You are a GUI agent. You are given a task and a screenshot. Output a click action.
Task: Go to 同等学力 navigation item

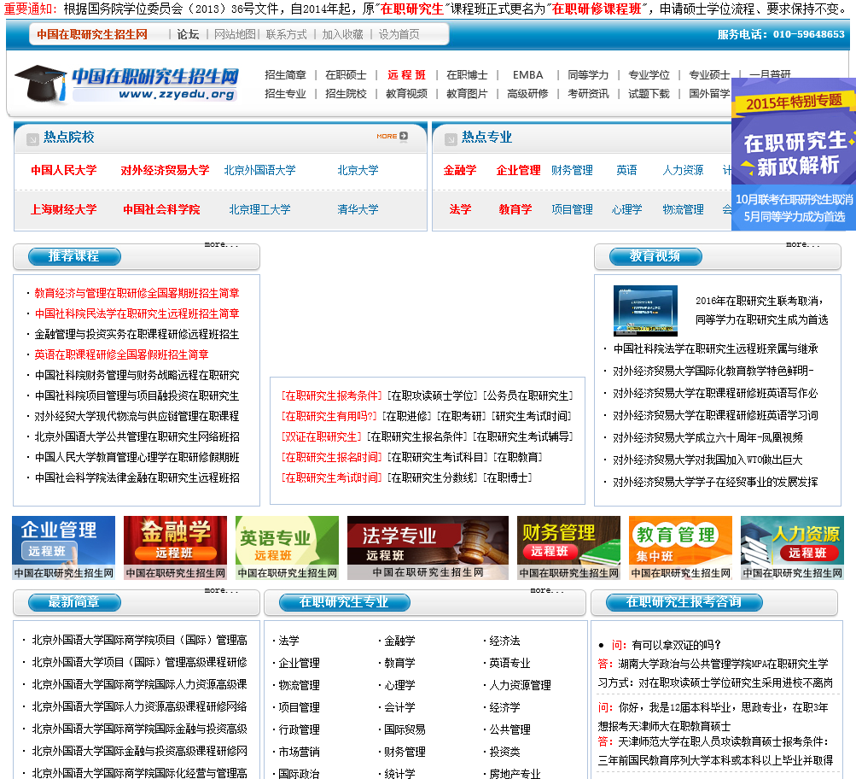pos(588,75)
